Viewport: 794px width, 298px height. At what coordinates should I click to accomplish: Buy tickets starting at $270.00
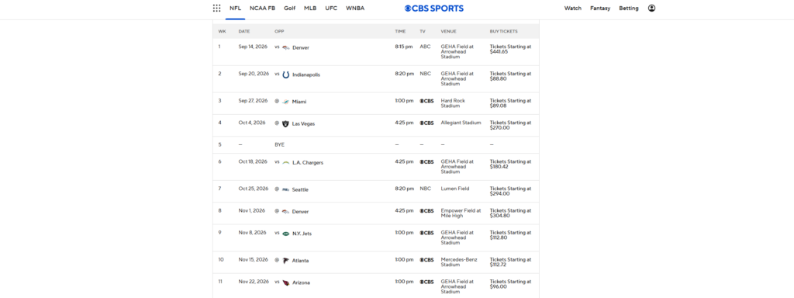pos(510,125)
